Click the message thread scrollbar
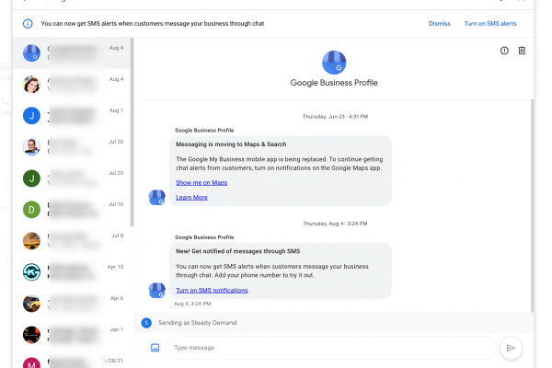The image size is (552, 368). [531, 202]
